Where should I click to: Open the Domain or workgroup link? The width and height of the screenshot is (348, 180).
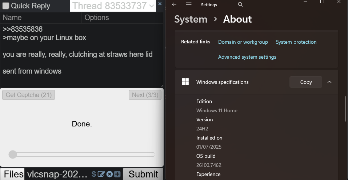pos(243,42)
